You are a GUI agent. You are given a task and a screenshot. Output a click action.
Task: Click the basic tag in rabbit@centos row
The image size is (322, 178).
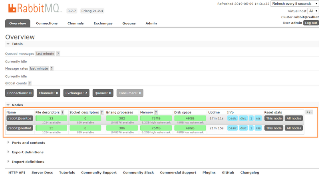click(233, 118)
